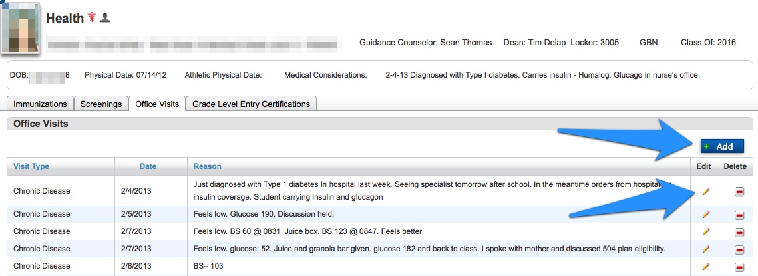This screenshot has height=276, width=758.
Task: Edit the 2/5/2013 office visit entry
Action: [x=706, y=214]
